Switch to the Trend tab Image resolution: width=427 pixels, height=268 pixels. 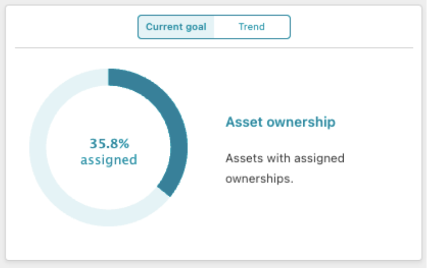pos(252,27)
